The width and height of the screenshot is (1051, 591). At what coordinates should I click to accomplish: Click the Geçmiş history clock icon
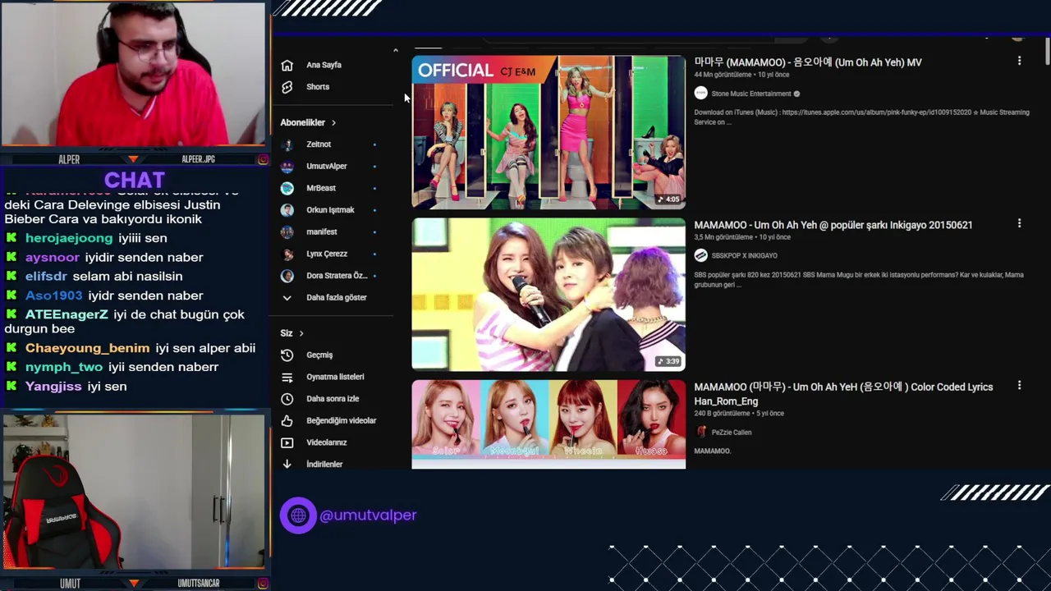[287, 355]
